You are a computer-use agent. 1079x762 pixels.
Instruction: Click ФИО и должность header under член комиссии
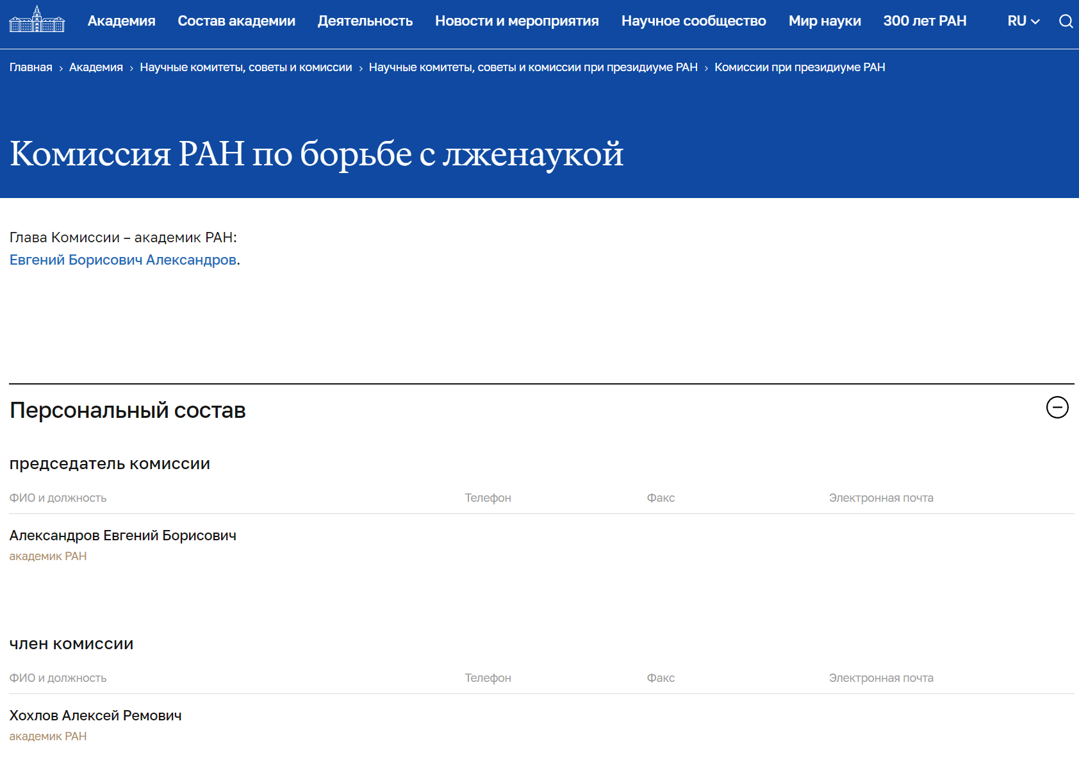pyautogui.click(x=58, y=678)
